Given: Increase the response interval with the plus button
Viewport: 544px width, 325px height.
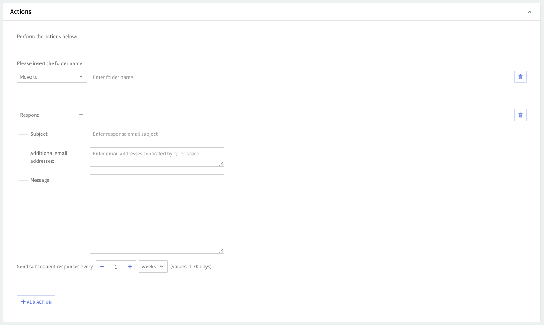Looking at the screenshot, I should [x=130, y=267].
